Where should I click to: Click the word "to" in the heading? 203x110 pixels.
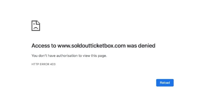tap(54, 46)
